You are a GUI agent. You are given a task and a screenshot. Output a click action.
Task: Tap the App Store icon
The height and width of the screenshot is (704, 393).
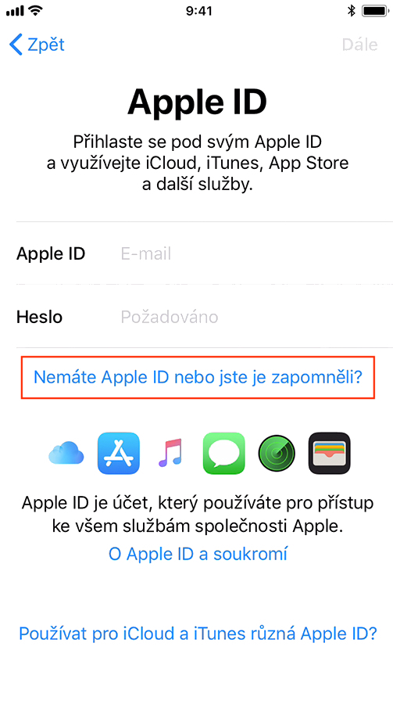[119, 453]
